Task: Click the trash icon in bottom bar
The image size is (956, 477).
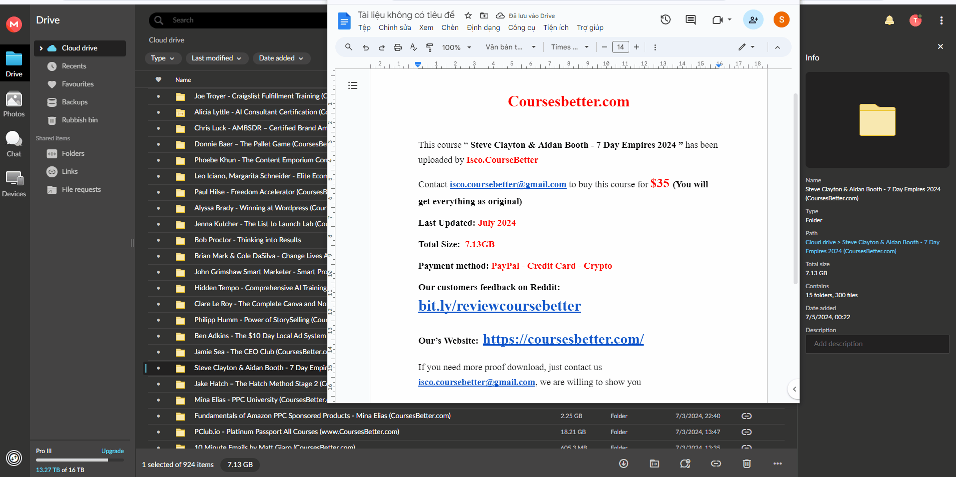Action: point(747,464)
